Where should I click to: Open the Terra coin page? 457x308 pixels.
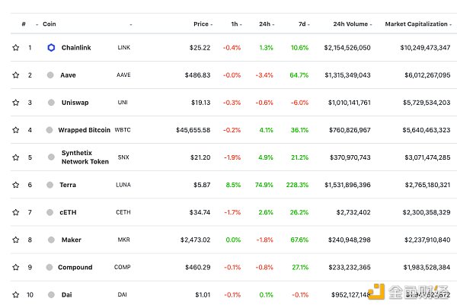tap(68, 185)
